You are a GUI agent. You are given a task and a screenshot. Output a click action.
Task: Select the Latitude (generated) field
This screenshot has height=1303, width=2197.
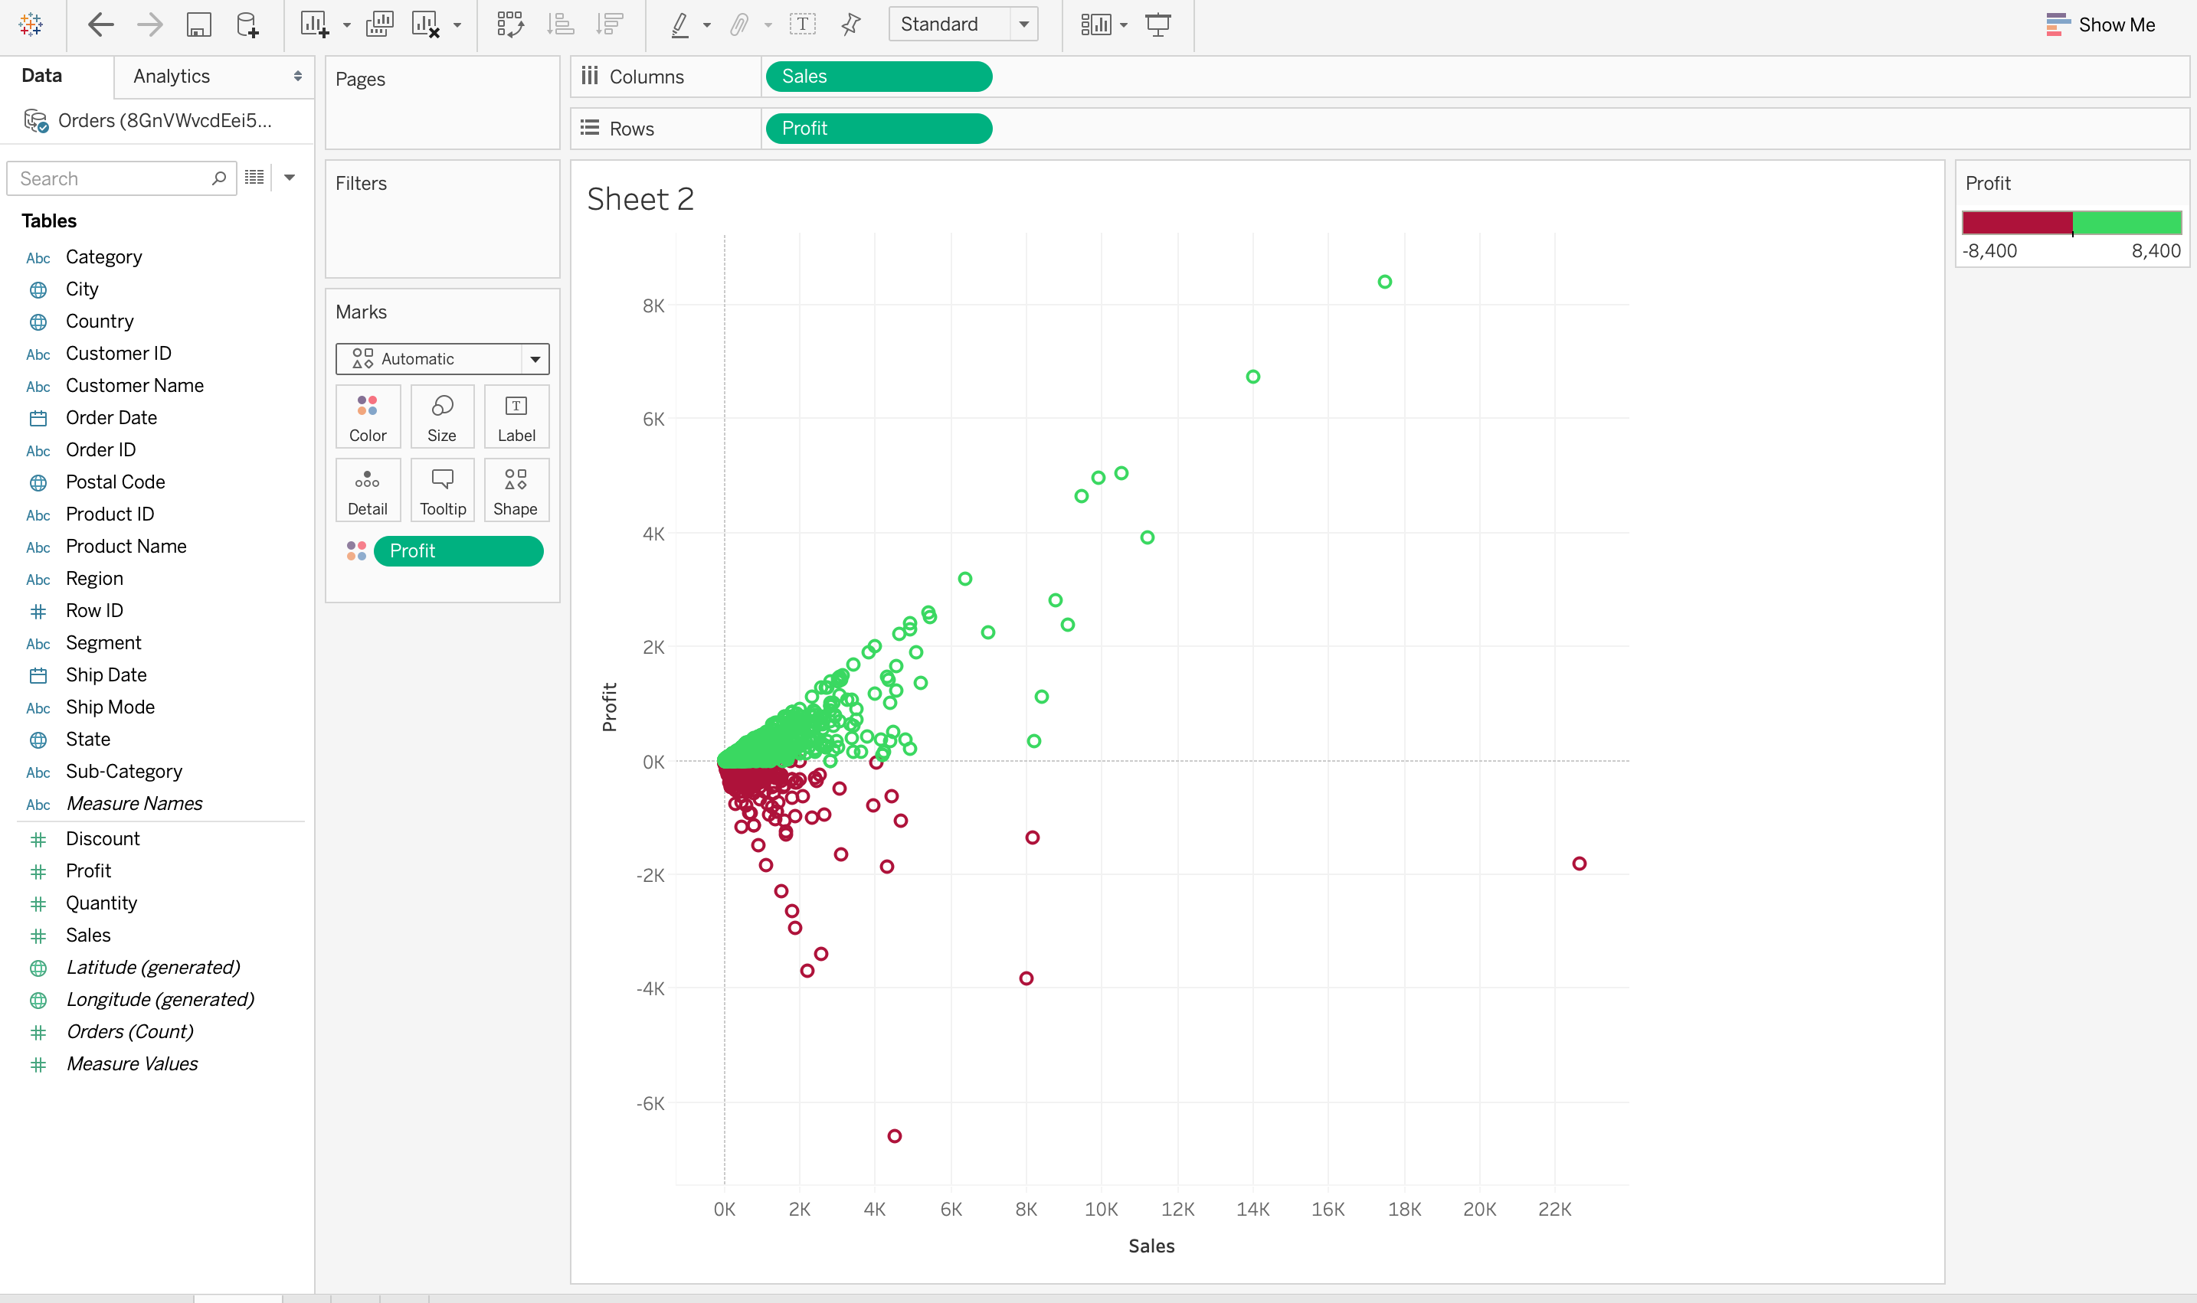click(x=153, y=967)
